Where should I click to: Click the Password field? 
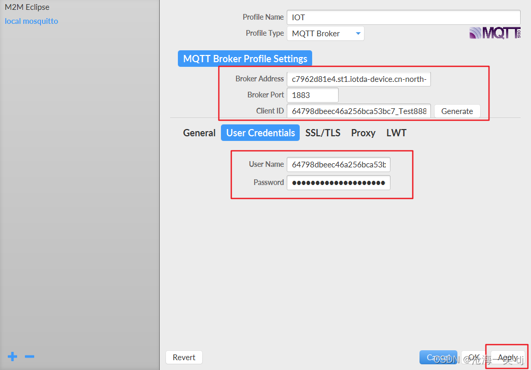coord(338,183)
